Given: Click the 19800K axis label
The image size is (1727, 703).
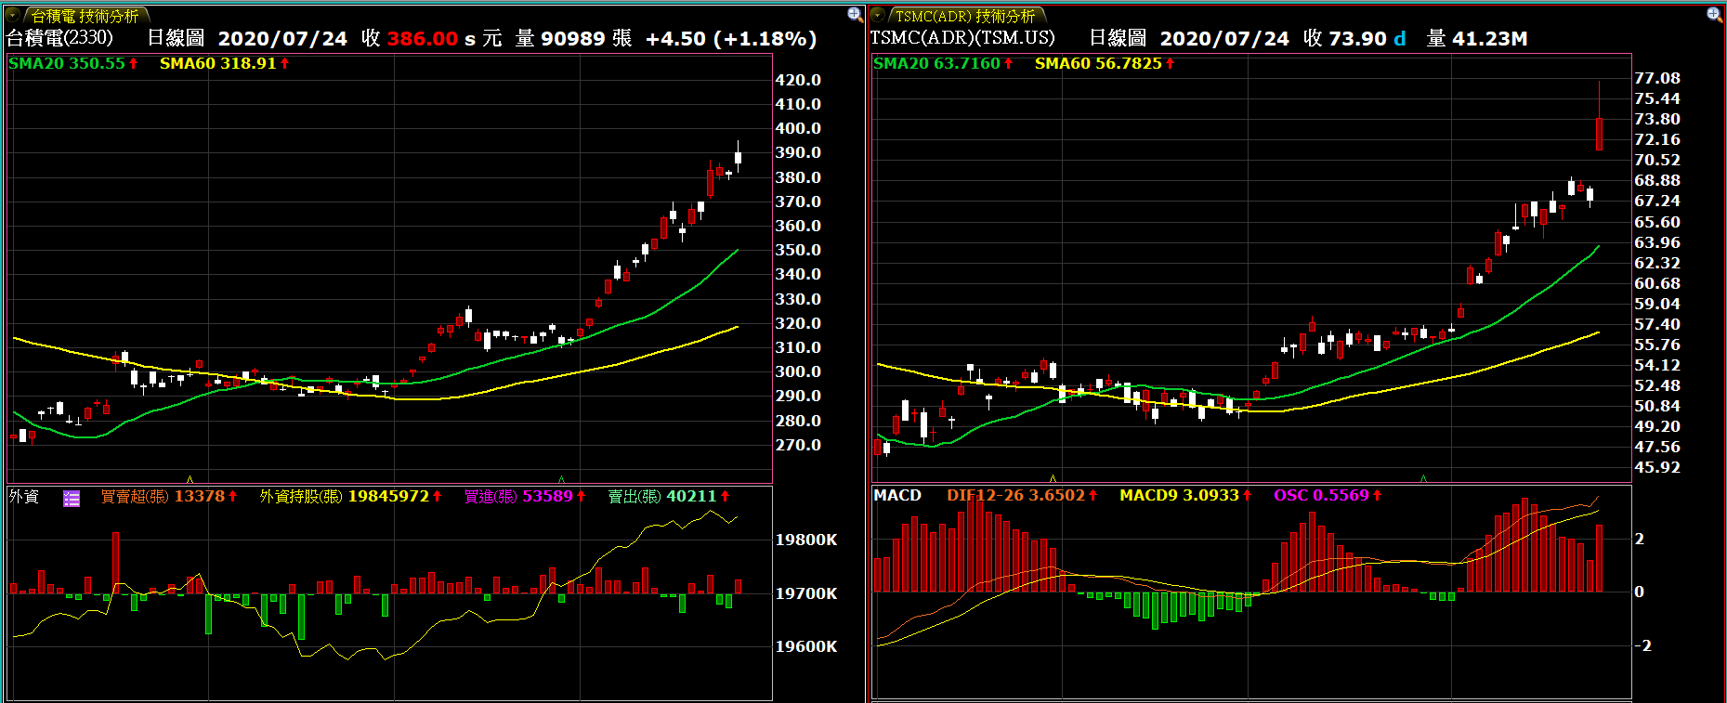Looking at the screenshot, I should (x=806, y=540).
